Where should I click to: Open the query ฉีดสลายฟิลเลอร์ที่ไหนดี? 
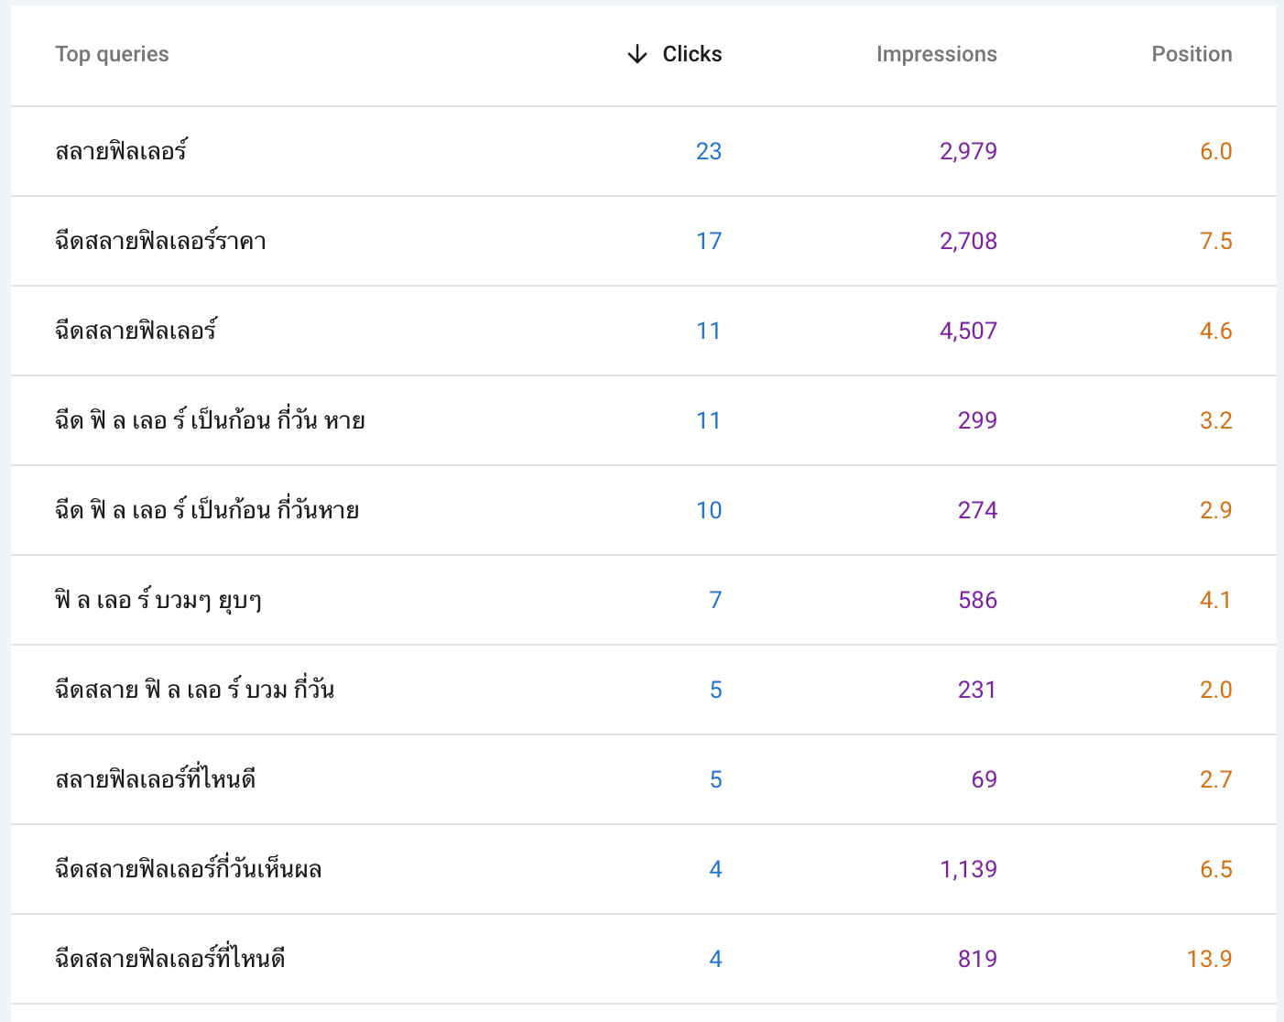(169, 959)
